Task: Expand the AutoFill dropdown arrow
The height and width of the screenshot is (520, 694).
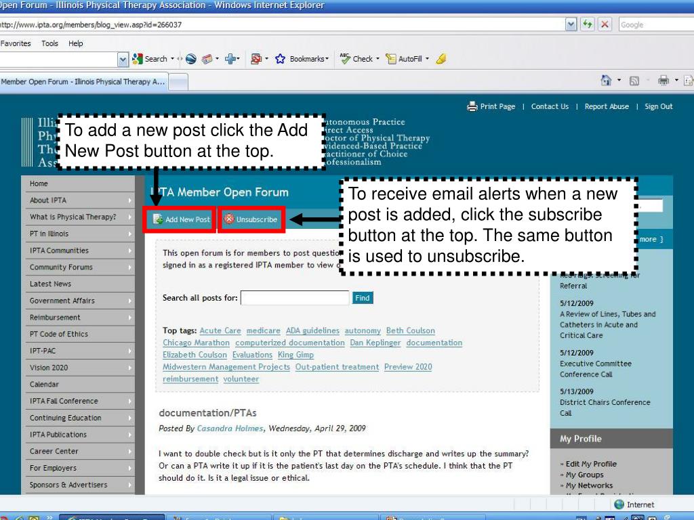Action: 427,58
